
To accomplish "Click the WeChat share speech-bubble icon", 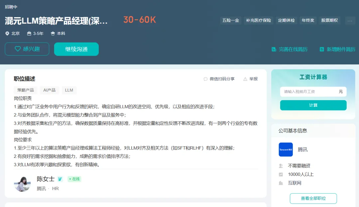I will tap(205, 79).
